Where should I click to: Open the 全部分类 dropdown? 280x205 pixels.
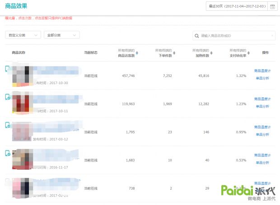pyautogui.click(x=62, y=35)
